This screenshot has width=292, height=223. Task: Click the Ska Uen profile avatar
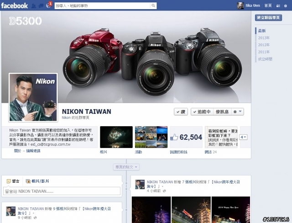point(240,5)
